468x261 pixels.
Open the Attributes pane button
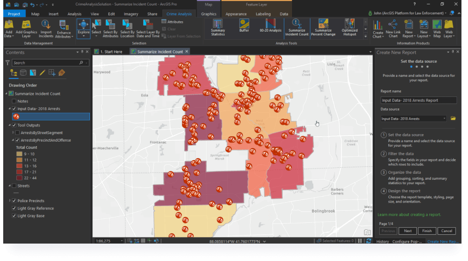172,22
